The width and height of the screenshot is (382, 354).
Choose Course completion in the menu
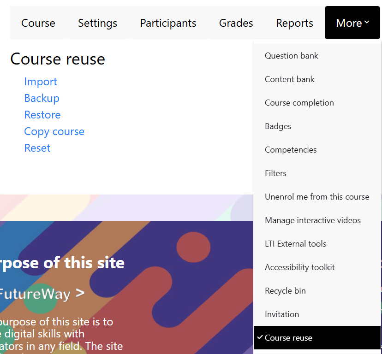[317, 103]
